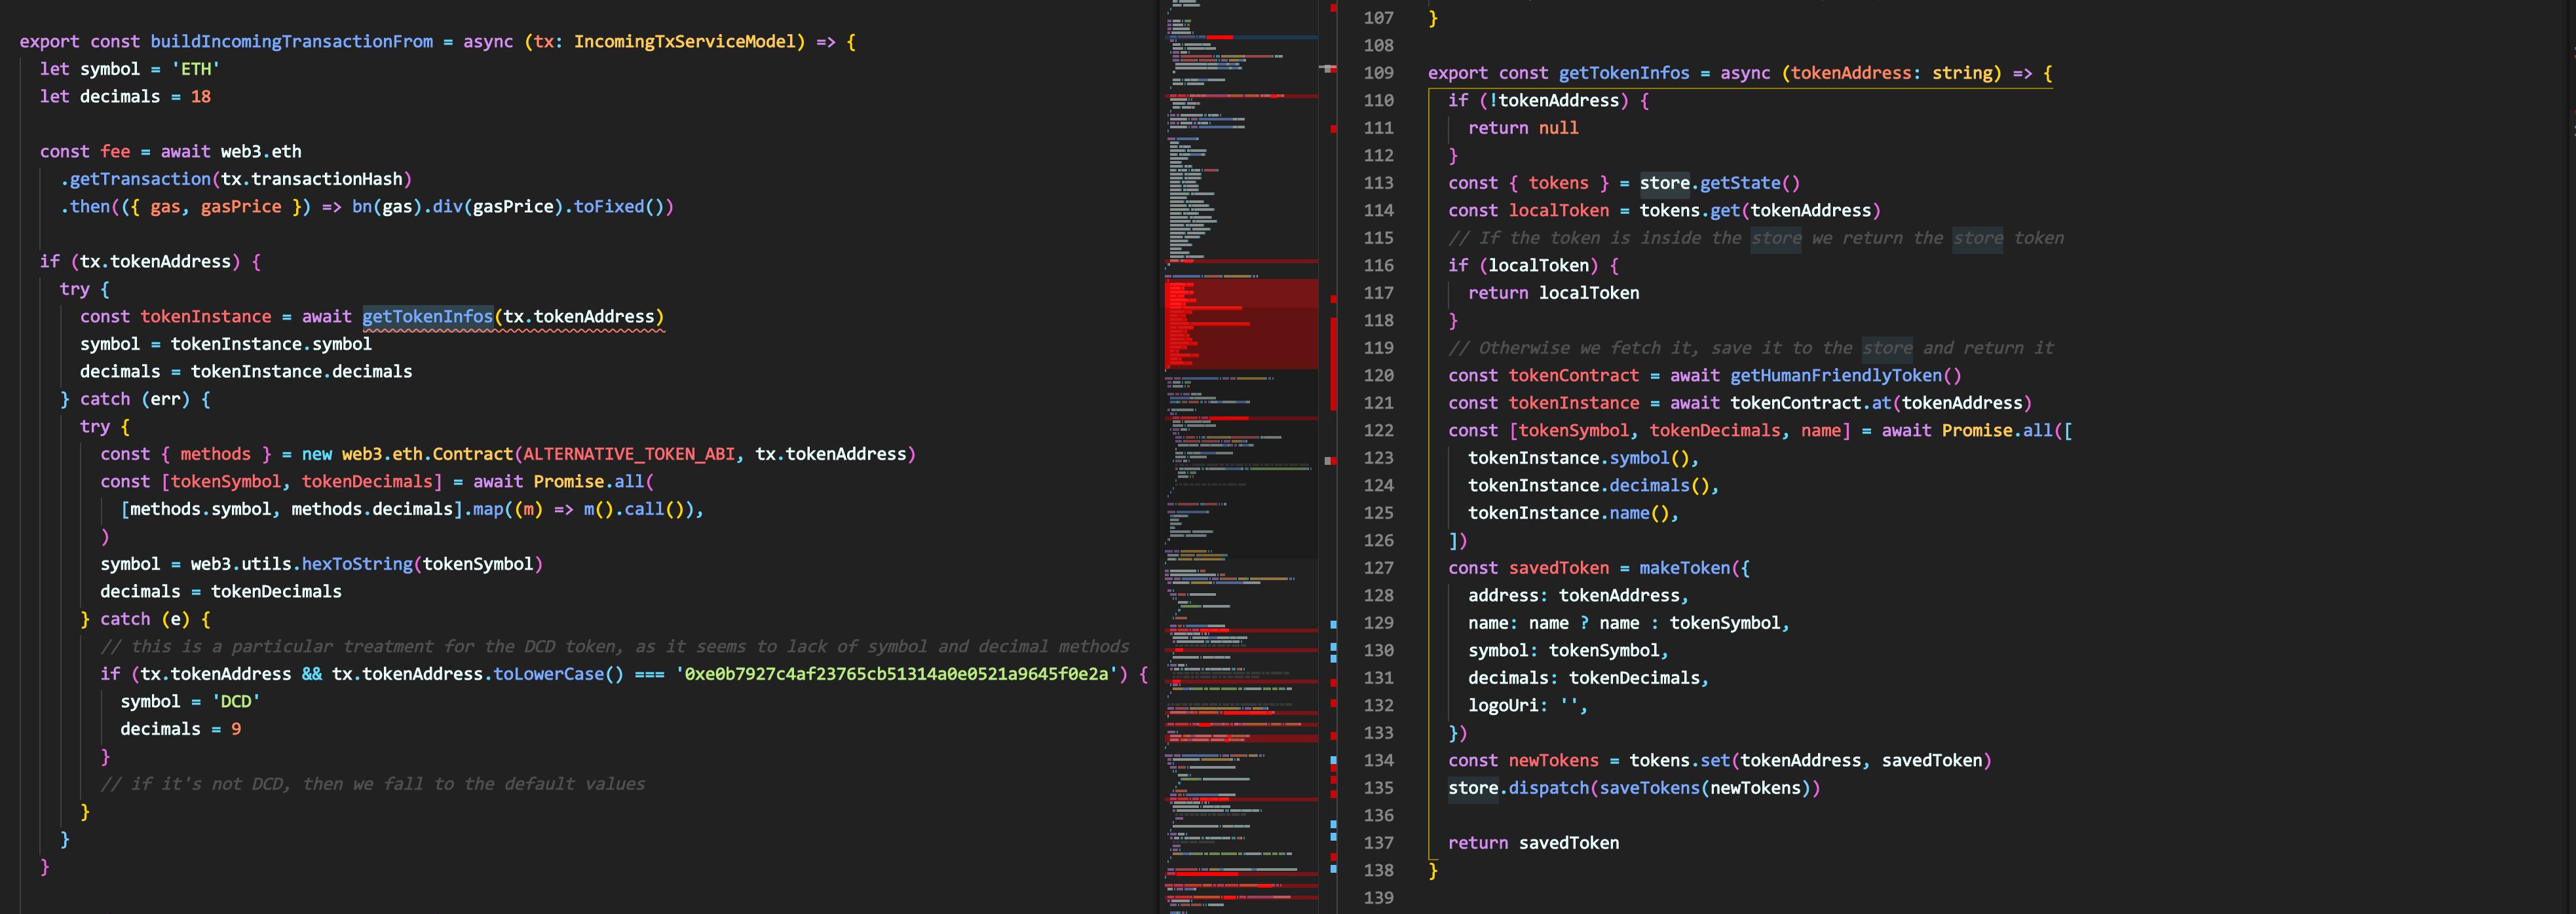The image size is (2576, 914).
Task: Click getHumanFriendlyToken() call
Action: [1846, 376]
